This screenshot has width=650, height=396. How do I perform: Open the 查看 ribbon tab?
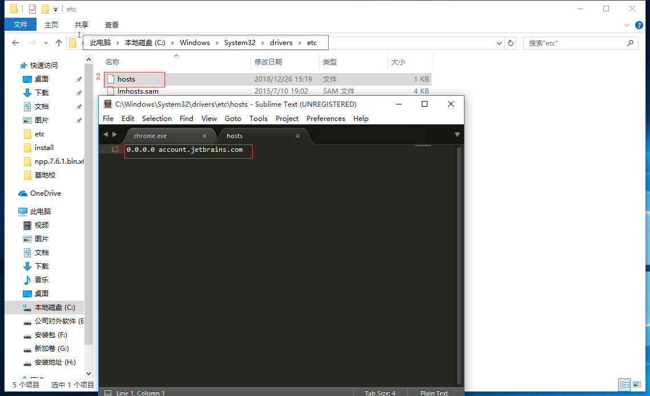[111, 25]
